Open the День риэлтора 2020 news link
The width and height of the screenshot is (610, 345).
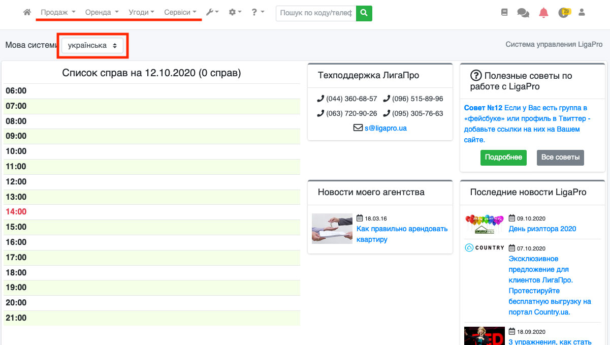coord(542,229)
